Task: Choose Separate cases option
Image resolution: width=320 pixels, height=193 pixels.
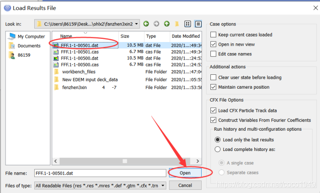Action: click(x=222, y=172)
